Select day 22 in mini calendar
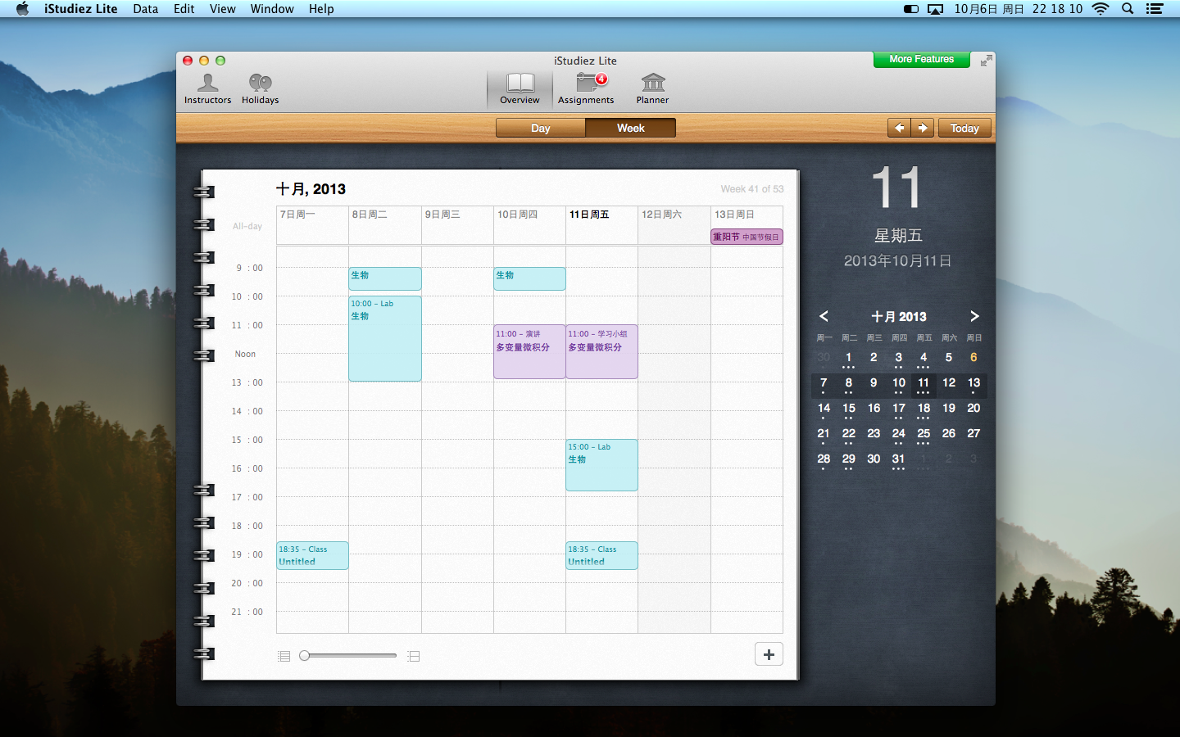The height and width of the screenshot is (737, 1180). point(848,434)
